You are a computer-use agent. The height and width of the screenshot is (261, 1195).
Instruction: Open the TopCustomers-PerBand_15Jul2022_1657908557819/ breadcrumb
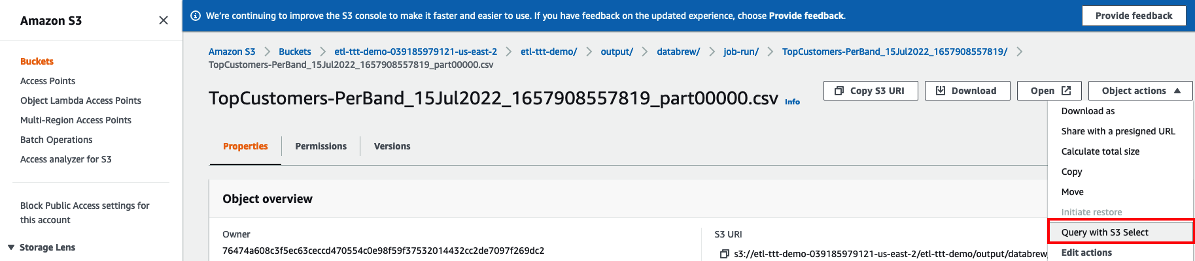tap(895, 52)
